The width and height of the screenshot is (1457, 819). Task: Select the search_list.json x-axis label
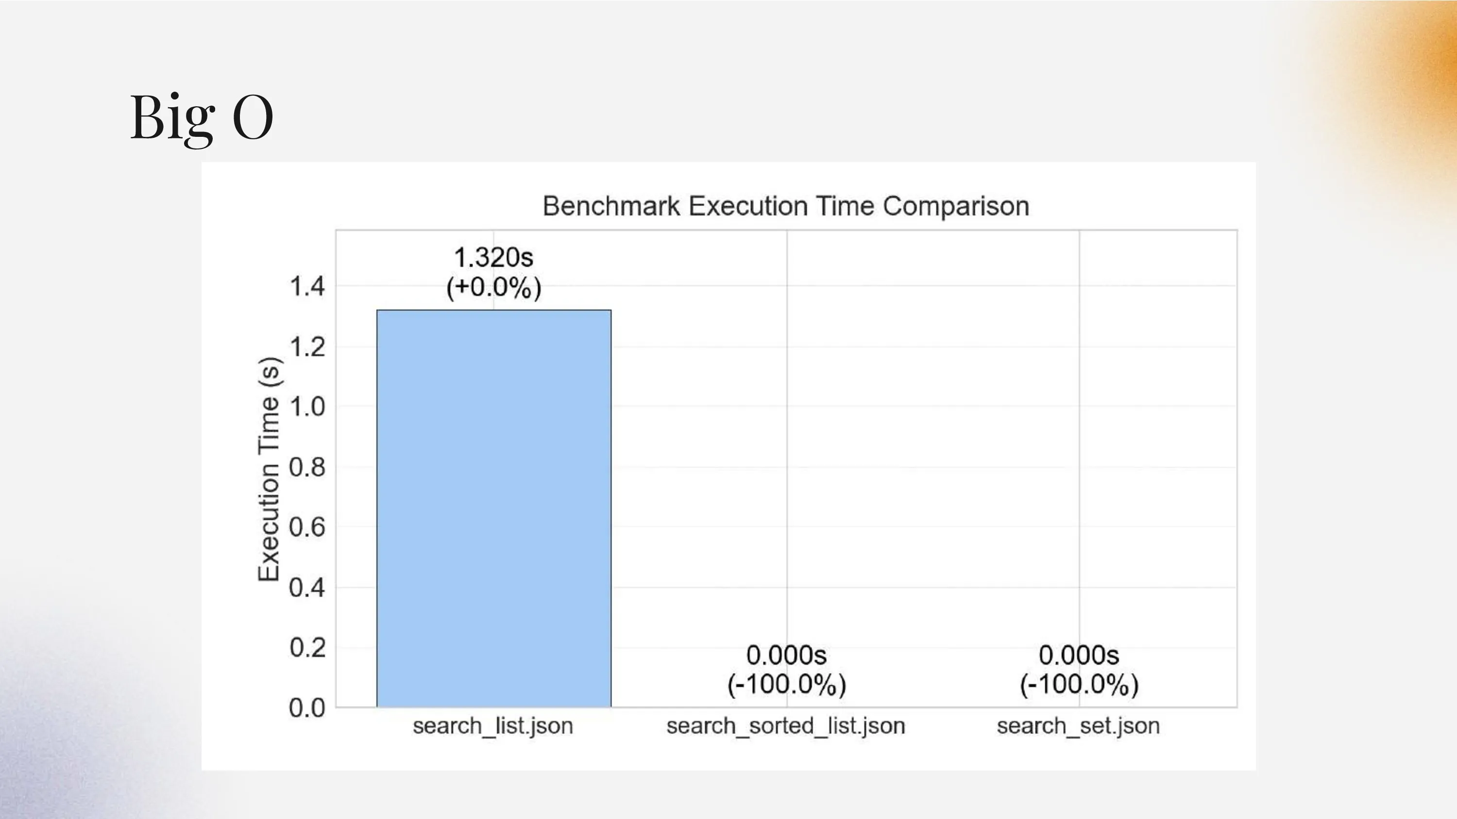tap(492, 726)
